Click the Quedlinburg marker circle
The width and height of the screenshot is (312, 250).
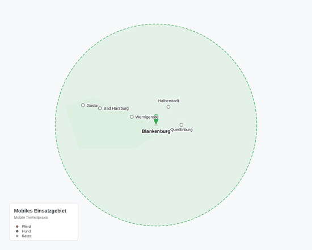point(182,125)
